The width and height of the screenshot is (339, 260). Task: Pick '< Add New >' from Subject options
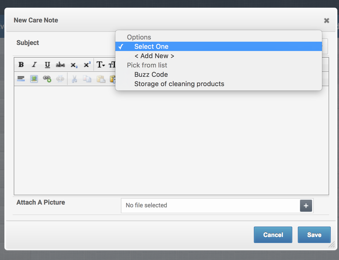[x=154, y=56]
